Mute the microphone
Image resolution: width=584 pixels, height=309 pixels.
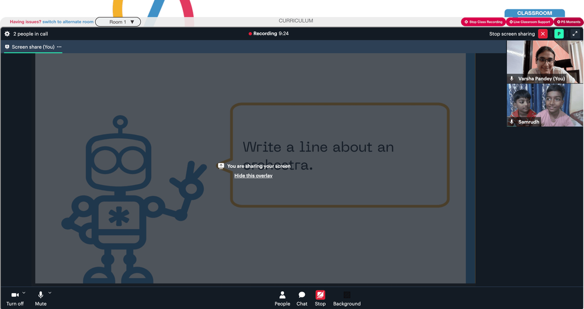41,299
